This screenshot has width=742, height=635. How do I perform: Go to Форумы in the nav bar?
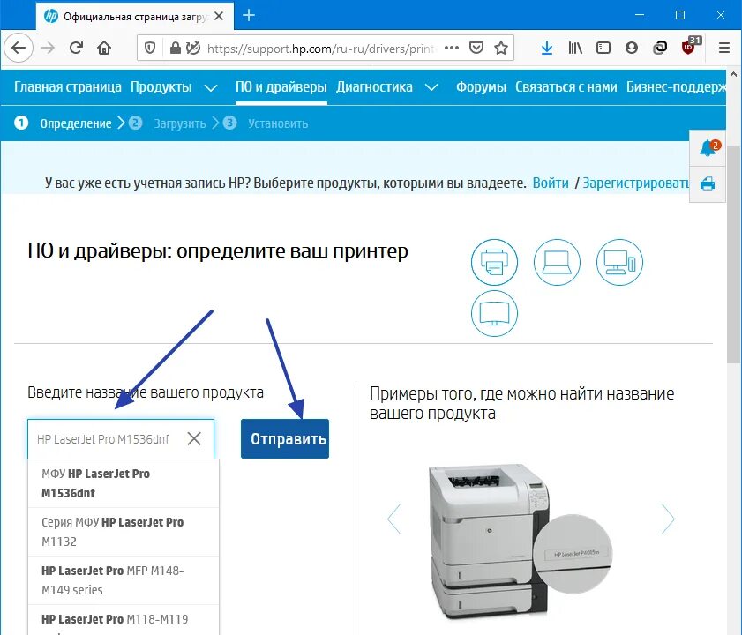tap(481, 87)
